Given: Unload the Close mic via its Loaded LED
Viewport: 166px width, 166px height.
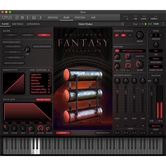Looking at the screenshot, I should tap(117, 125).
